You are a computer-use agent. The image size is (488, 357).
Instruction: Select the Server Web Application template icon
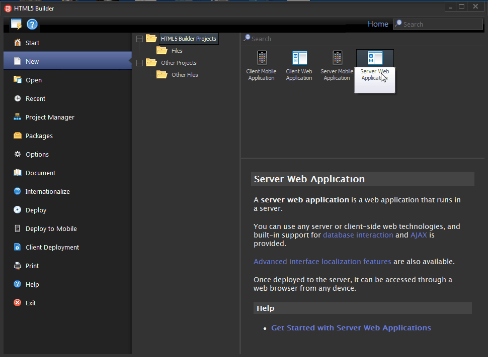(375, 58)
